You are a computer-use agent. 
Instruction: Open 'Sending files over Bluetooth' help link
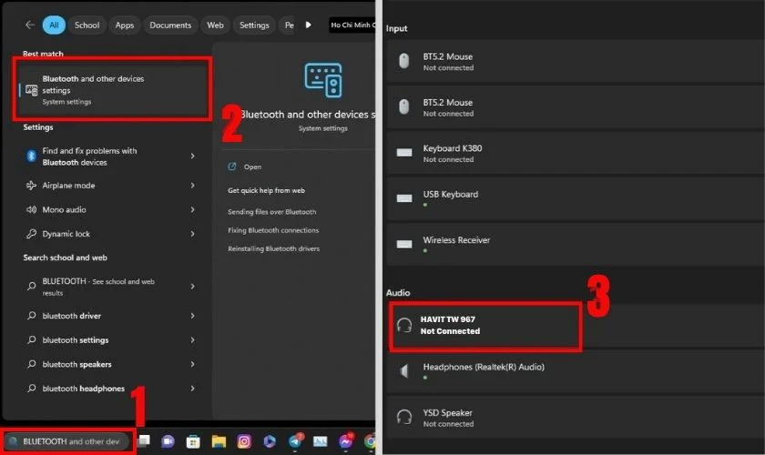pos(271,211)
